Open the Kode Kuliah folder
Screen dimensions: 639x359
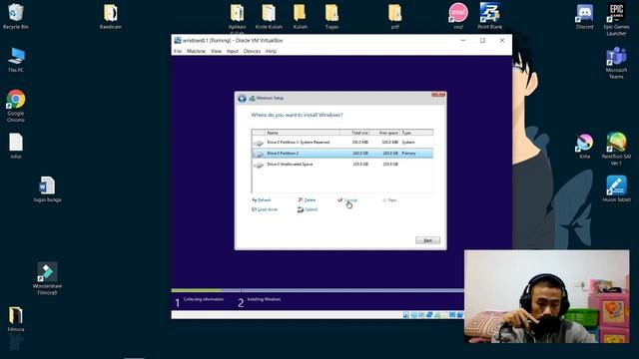[x=269, y=16]
